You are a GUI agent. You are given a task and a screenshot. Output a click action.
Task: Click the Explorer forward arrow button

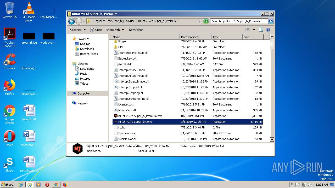[79, 21]
